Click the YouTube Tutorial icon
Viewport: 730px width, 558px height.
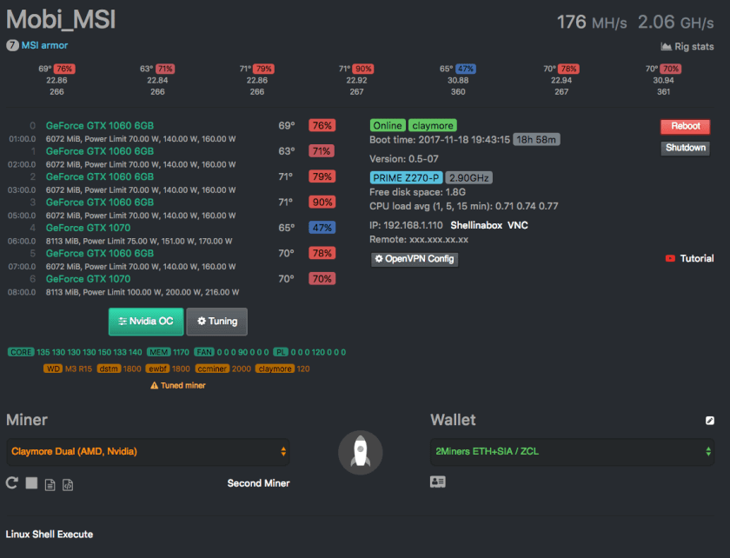[670, 258]
